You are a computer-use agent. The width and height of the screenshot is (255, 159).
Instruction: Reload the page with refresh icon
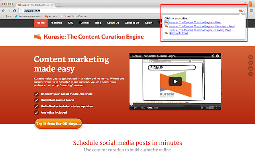pyautogui.click(x=14, y=11)
